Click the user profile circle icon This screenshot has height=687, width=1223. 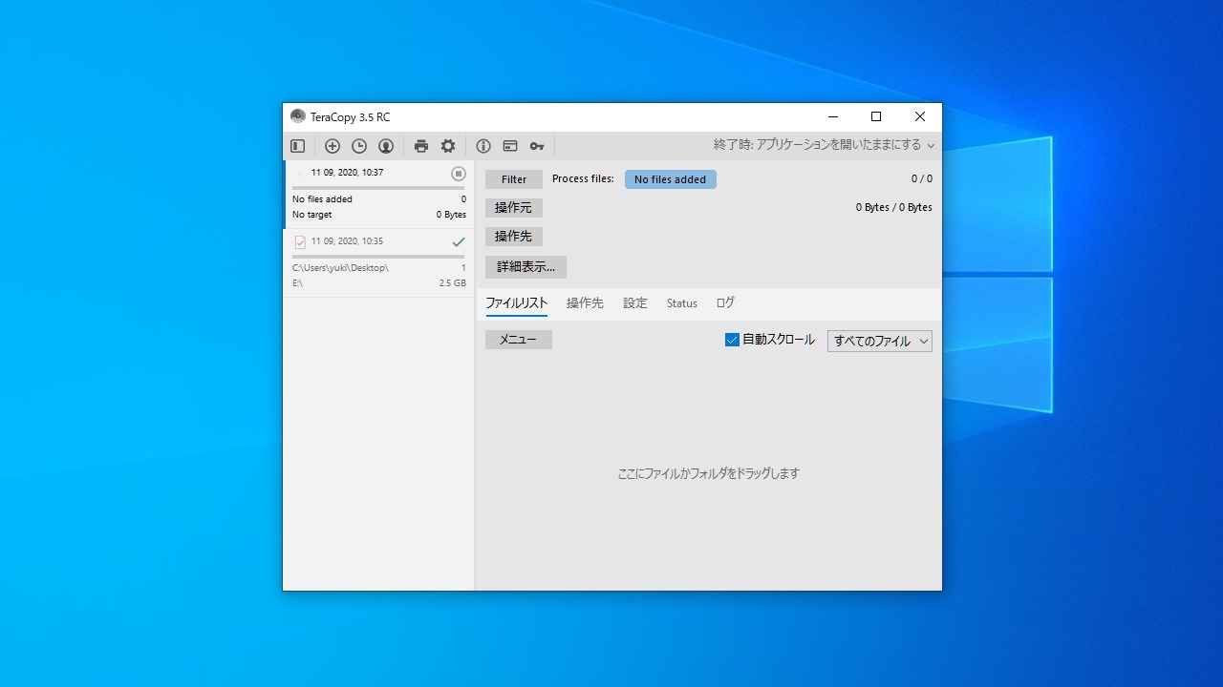click(x=386, y=146)
